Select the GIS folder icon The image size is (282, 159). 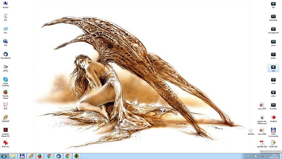[x=273, y=5]
